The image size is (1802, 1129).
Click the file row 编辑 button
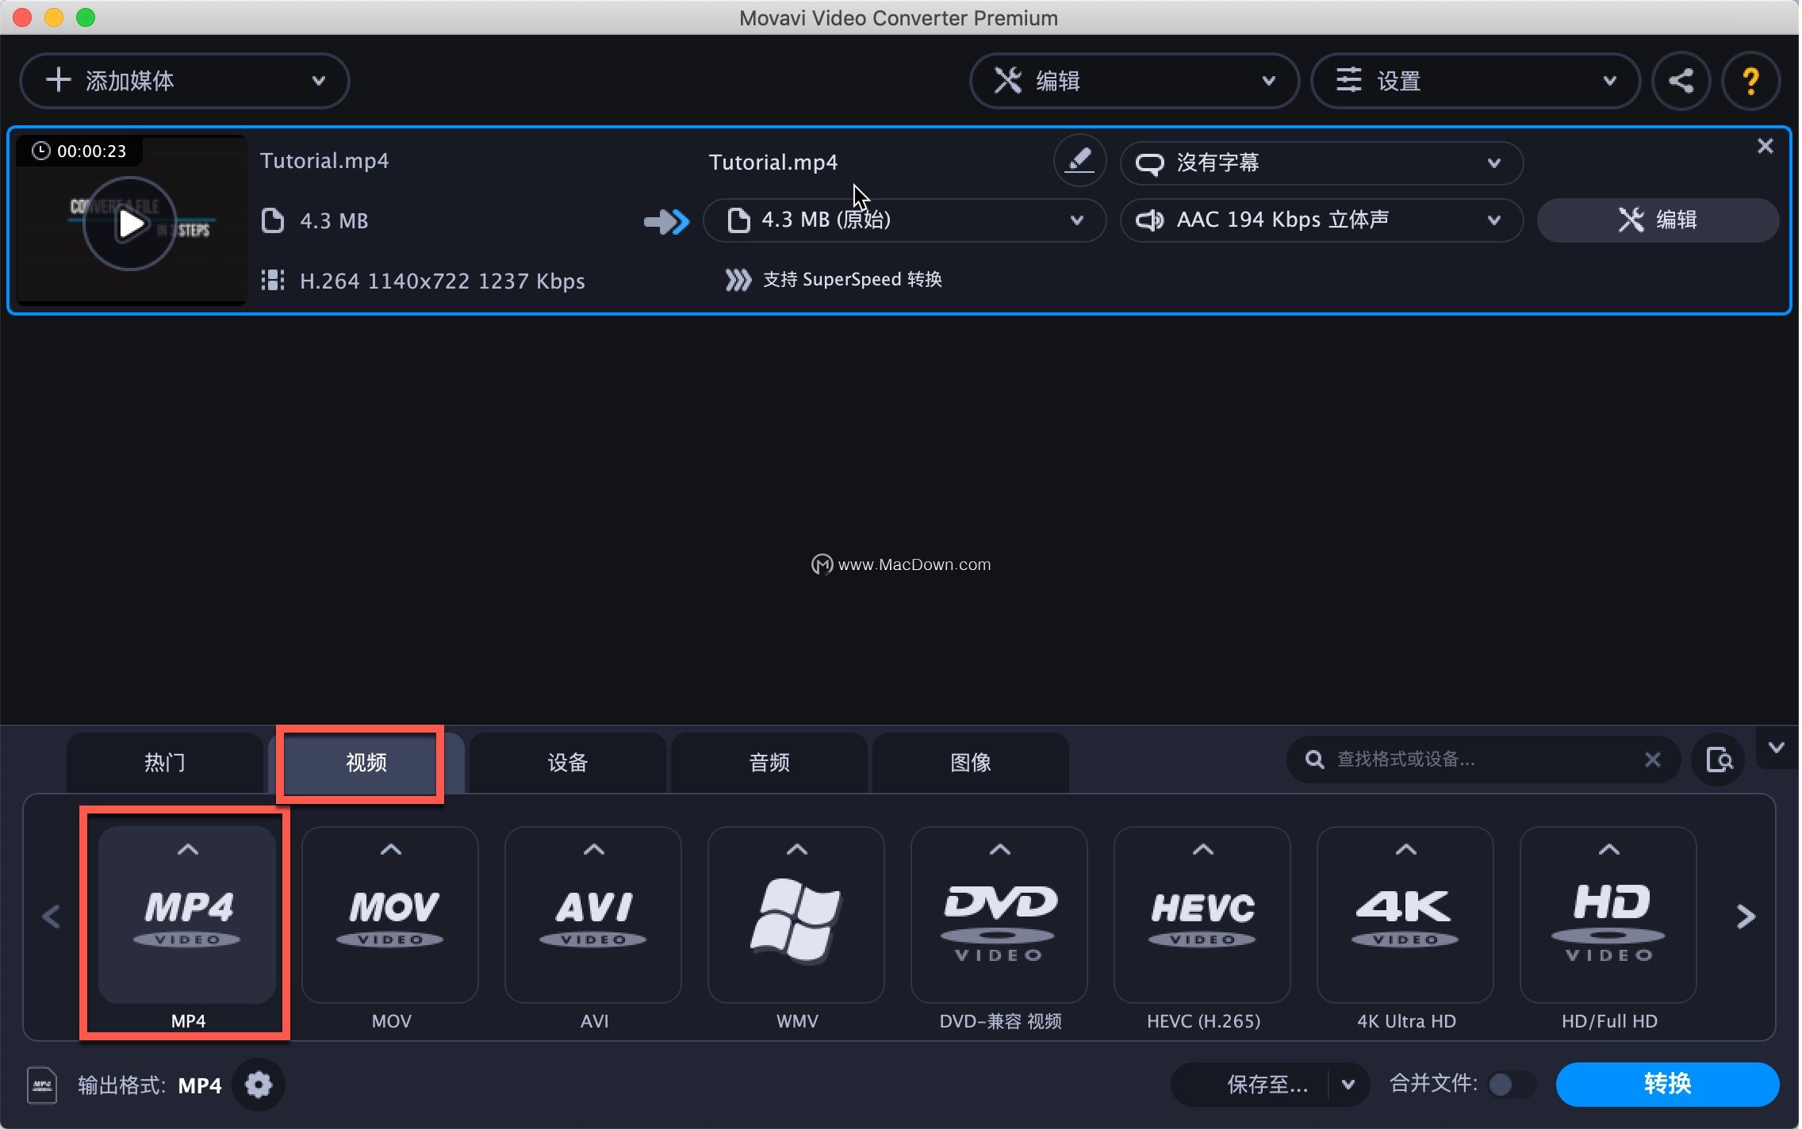point(1658,220)
